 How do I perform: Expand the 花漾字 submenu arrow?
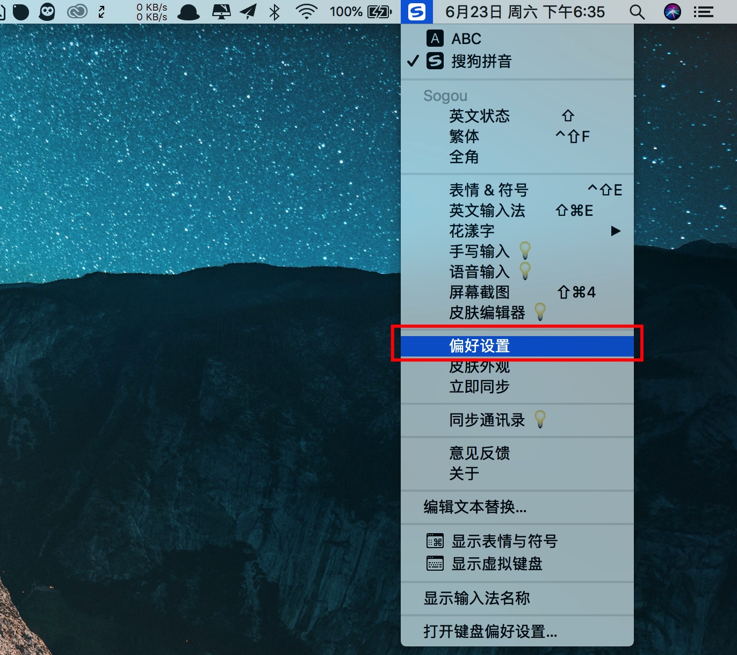click(x=616, y=231)
